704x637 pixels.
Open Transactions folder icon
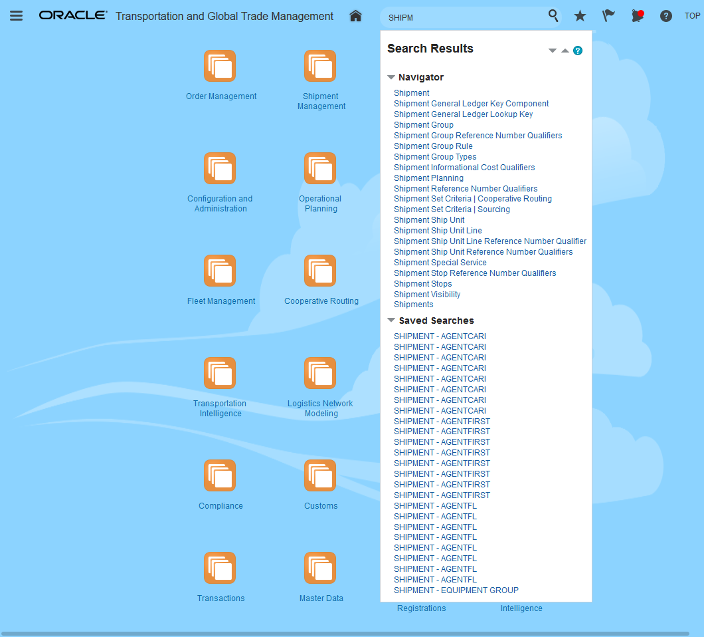click(x=220, y=568)
